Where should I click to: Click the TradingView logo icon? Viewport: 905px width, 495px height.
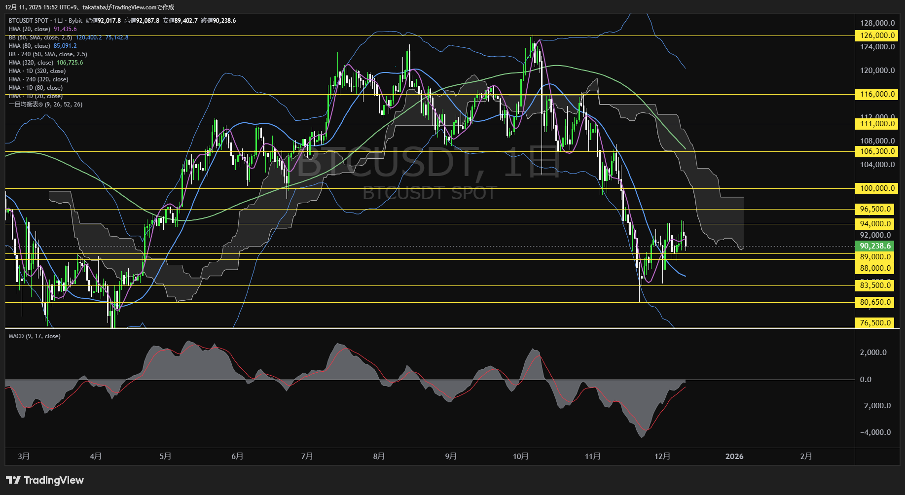(13, 480)
